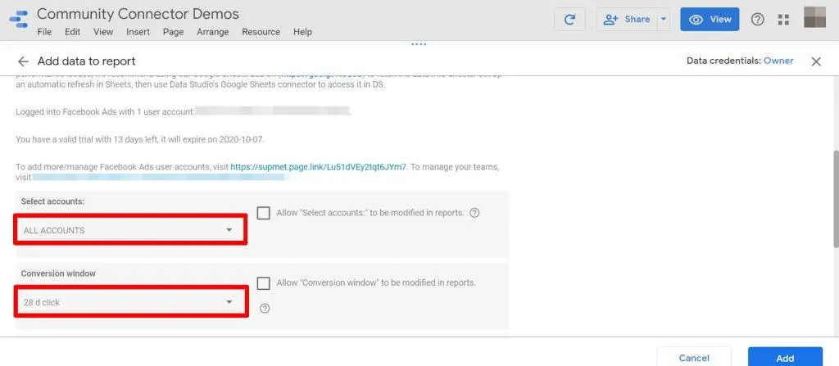Image resolution: width=839 pixels, height=366 pixels.
Task: Click the vertical scrollbar thumb
Action: [x=835, y=200]
